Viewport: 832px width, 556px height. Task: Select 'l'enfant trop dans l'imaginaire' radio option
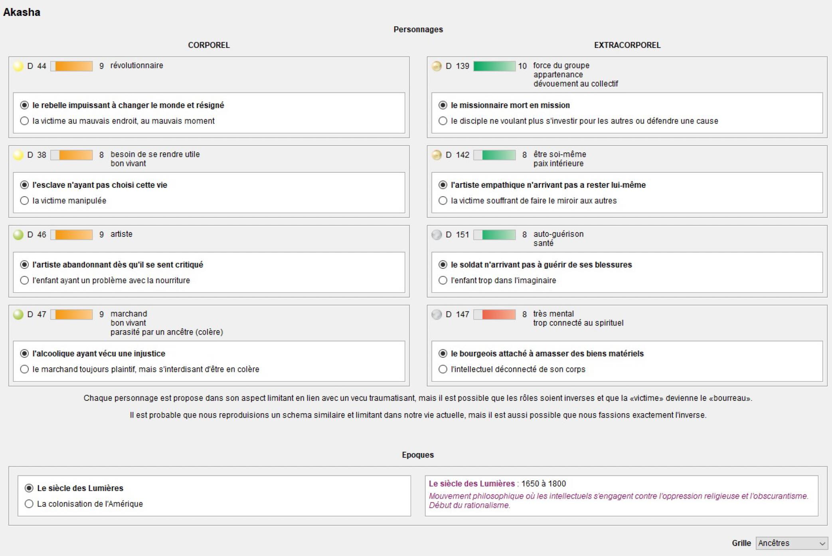443,280
